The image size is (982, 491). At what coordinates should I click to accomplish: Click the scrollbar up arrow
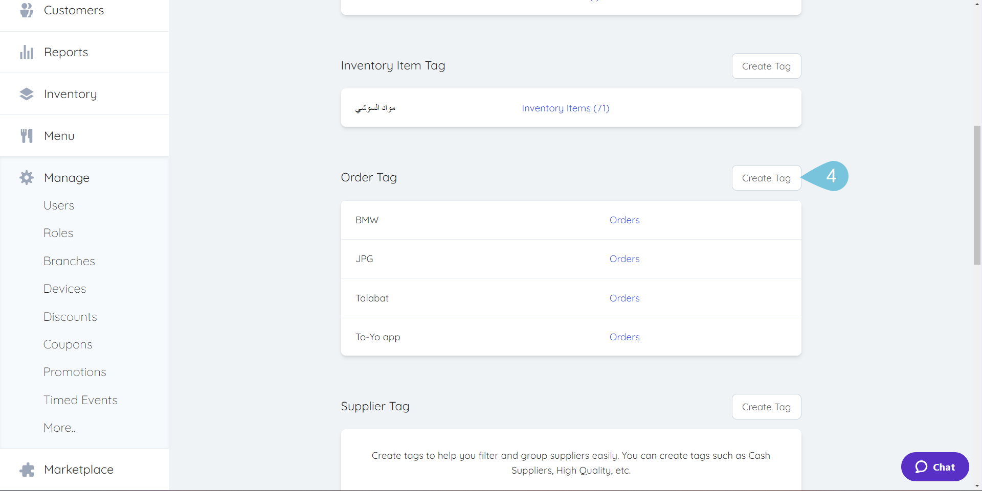[976, 5]
